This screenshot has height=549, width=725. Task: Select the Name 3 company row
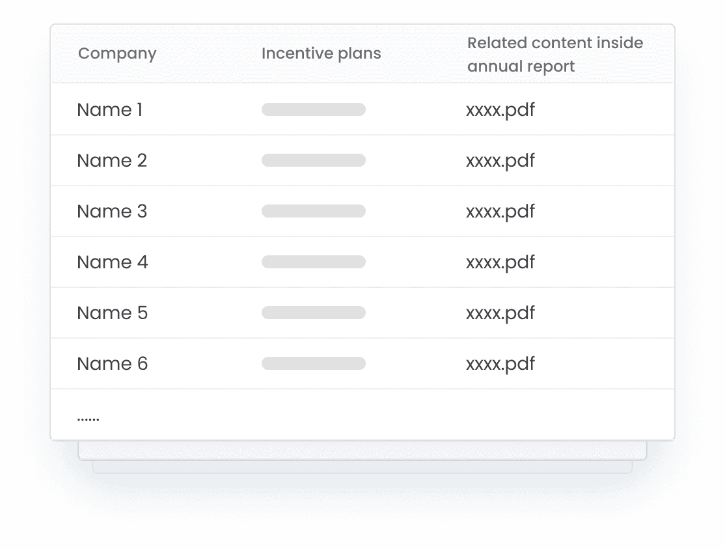coord(112,211)
